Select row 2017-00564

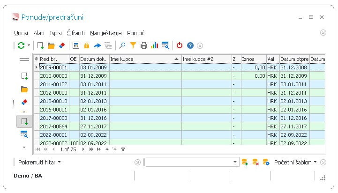point(180,126)
